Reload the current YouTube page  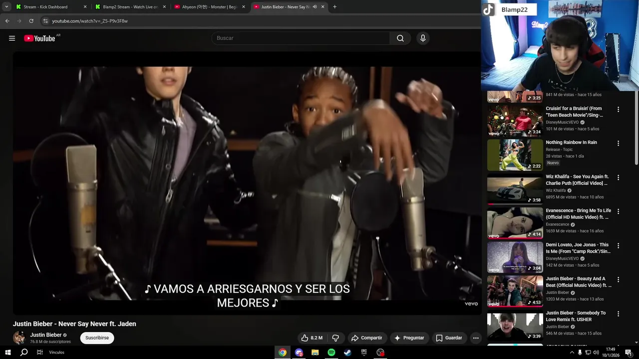tap(31, 21)
